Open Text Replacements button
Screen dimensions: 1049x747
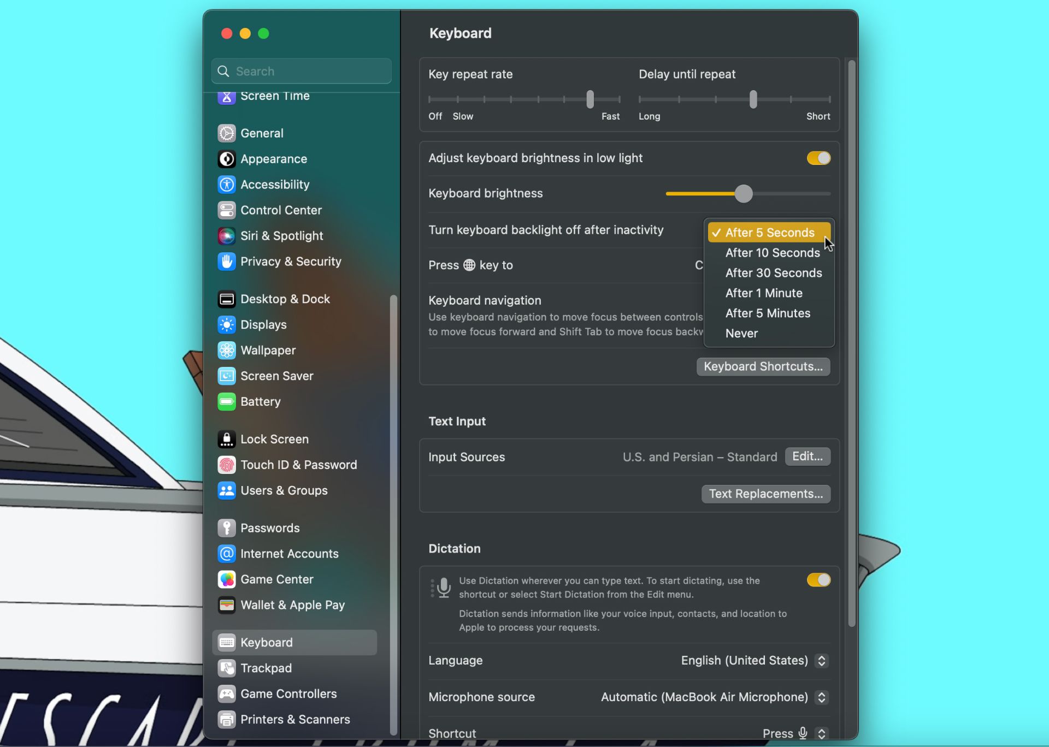coord(766,494)
